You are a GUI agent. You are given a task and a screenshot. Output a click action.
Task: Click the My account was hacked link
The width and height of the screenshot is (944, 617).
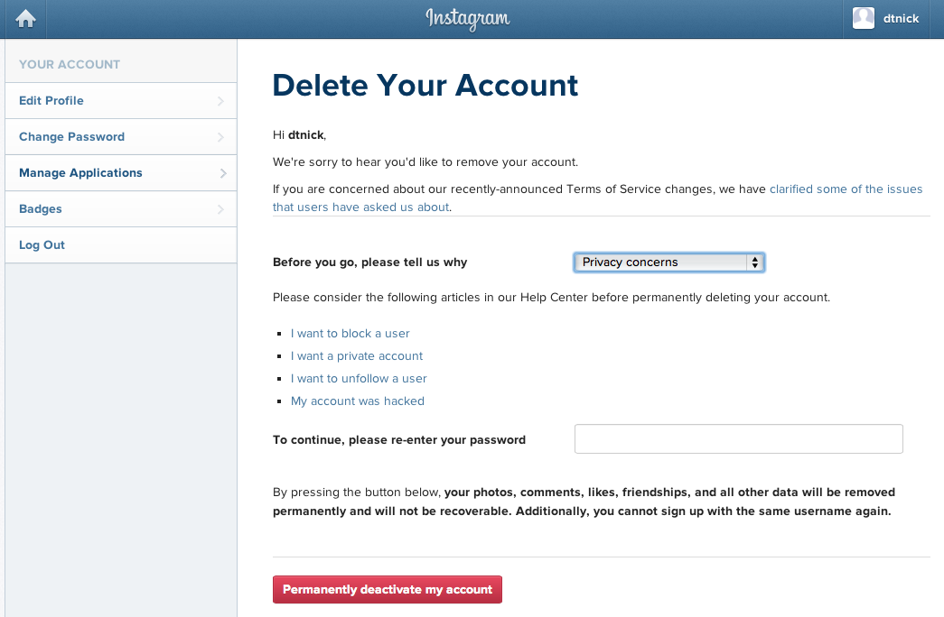(x=357, y=401)
